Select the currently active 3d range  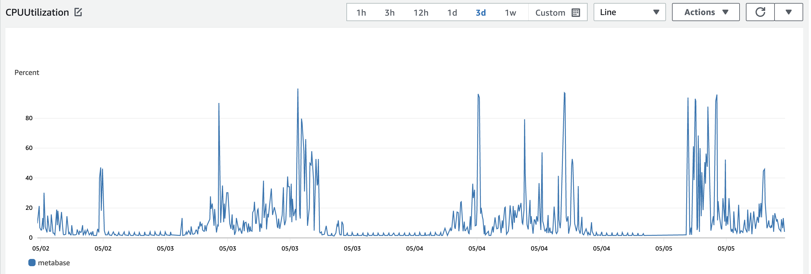[x=481, y=13]
